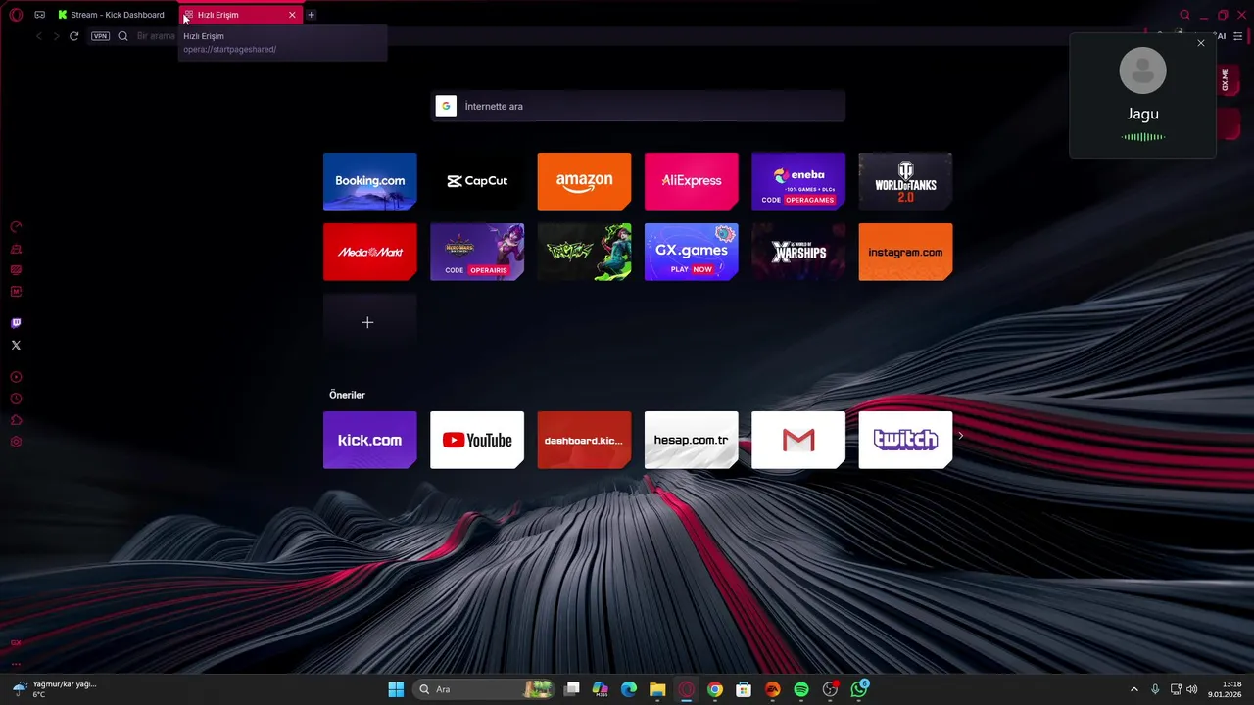The width and height of the screenshot is (1254, 705).
Task: Open dashboard.kick suggestion tile
Action: click(x=584, y=440)
